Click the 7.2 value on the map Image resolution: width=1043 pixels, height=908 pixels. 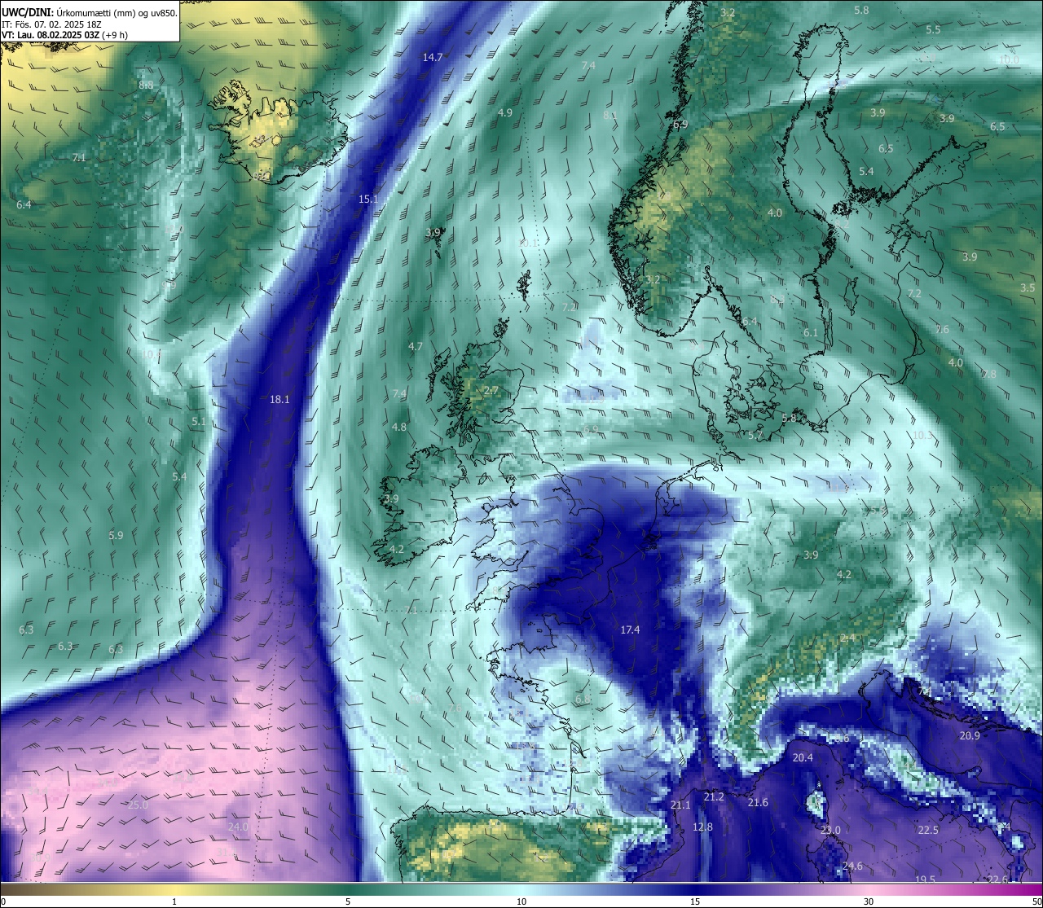(914, 293)
